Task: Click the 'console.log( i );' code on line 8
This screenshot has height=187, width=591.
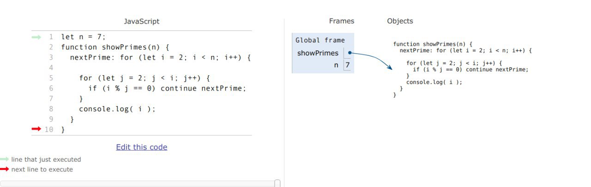Action: 117,109
